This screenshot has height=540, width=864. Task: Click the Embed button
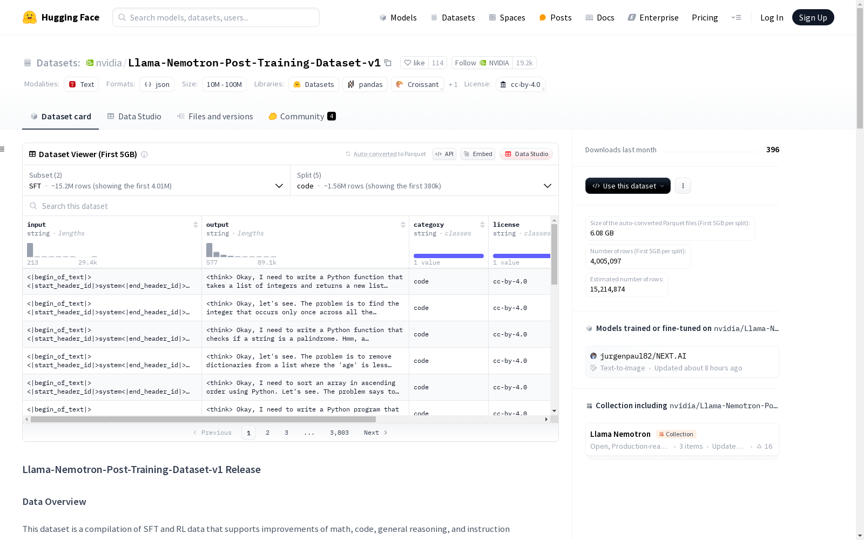(478, 154)
